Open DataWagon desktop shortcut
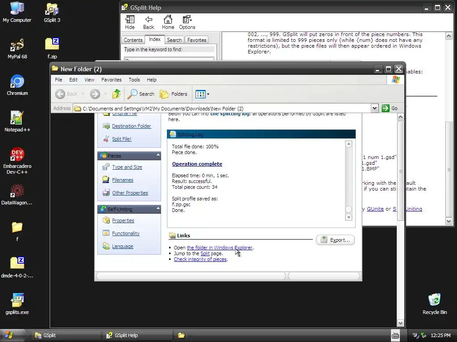The width and height of the screenshot is (457, 342). pos(17,194)
